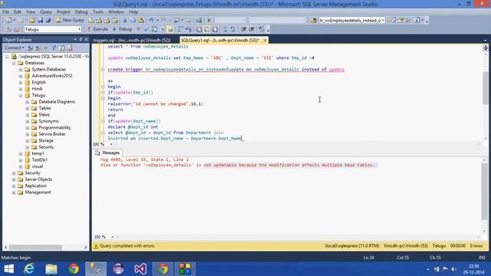This screenshot has height=276, width=491.
Task: Collapse the create trigger code region
Action: (x=103, y=70)
